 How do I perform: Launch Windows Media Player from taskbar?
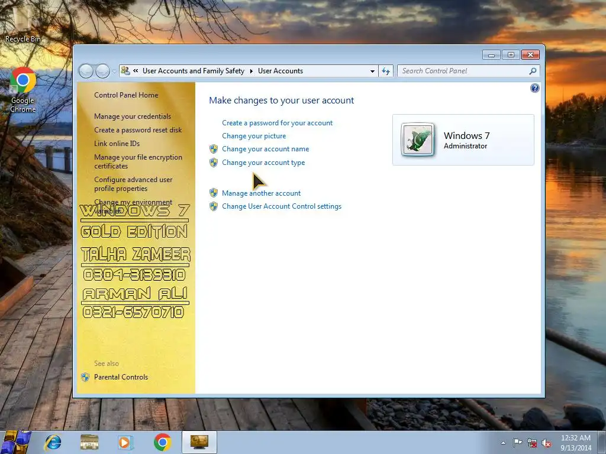[125, 442]
